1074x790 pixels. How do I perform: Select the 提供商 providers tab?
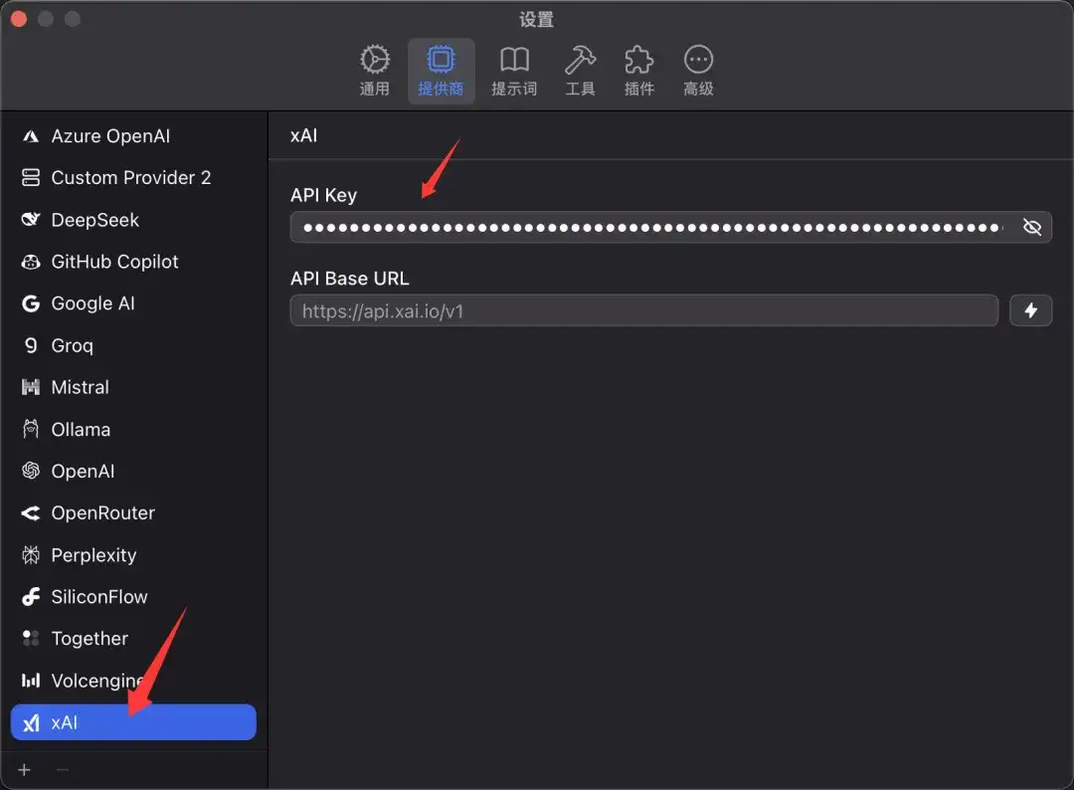(x=441, y=71)
